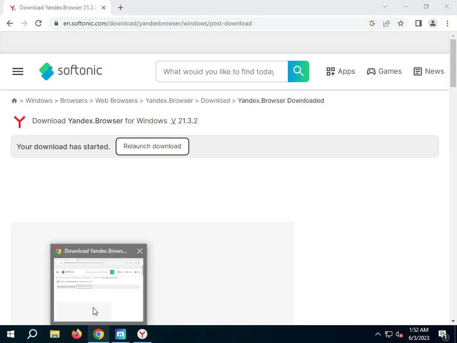Image resolution: width=457 pixels, height=343 pixels.
Task: Click Relaunch download button
Action: tap(152, 146)
